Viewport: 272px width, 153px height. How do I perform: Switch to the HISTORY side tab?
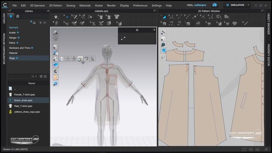click(4, 19)
